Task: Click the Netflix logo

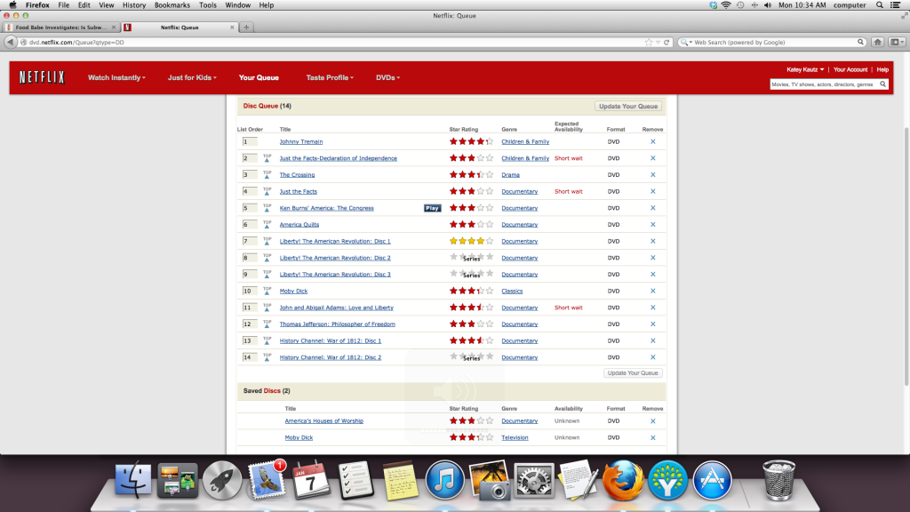Action: (42, 77)
